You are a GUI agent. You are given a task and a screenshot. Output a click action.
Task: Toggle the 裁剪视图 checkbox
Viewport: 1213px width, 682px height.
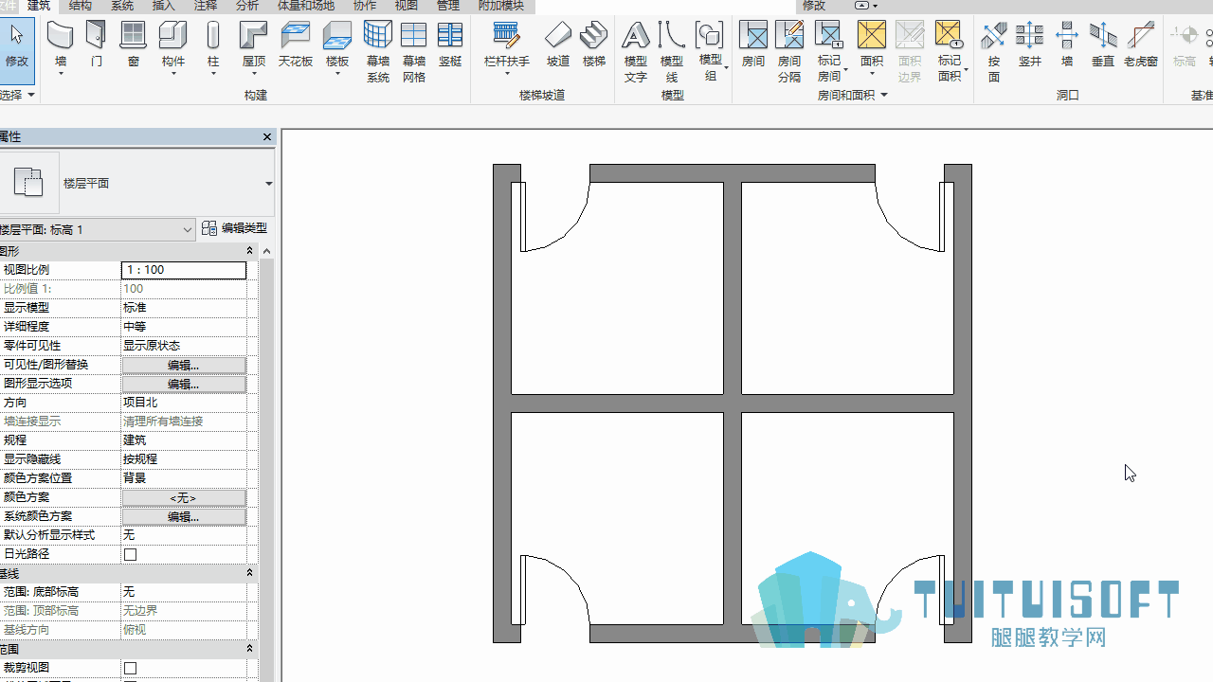pyautogui.click(x=131, y=668)
